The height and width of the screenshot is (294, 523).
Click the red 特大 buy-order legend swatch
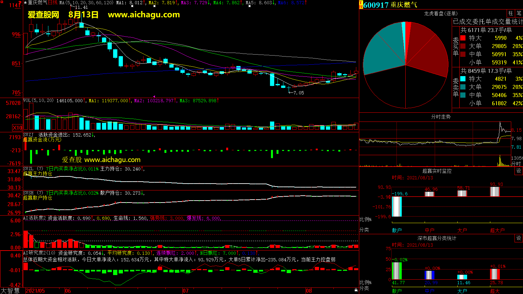463,38
